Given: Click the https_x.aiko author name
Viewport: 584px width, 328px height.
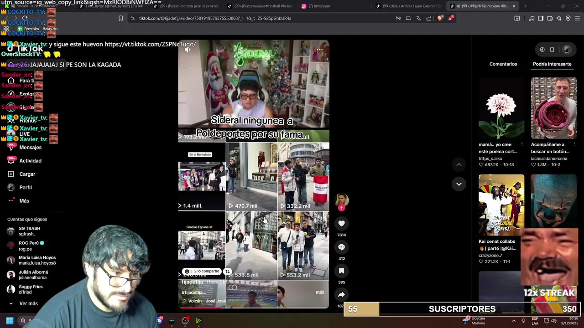Looking at the screenshot, I should 490,159.
